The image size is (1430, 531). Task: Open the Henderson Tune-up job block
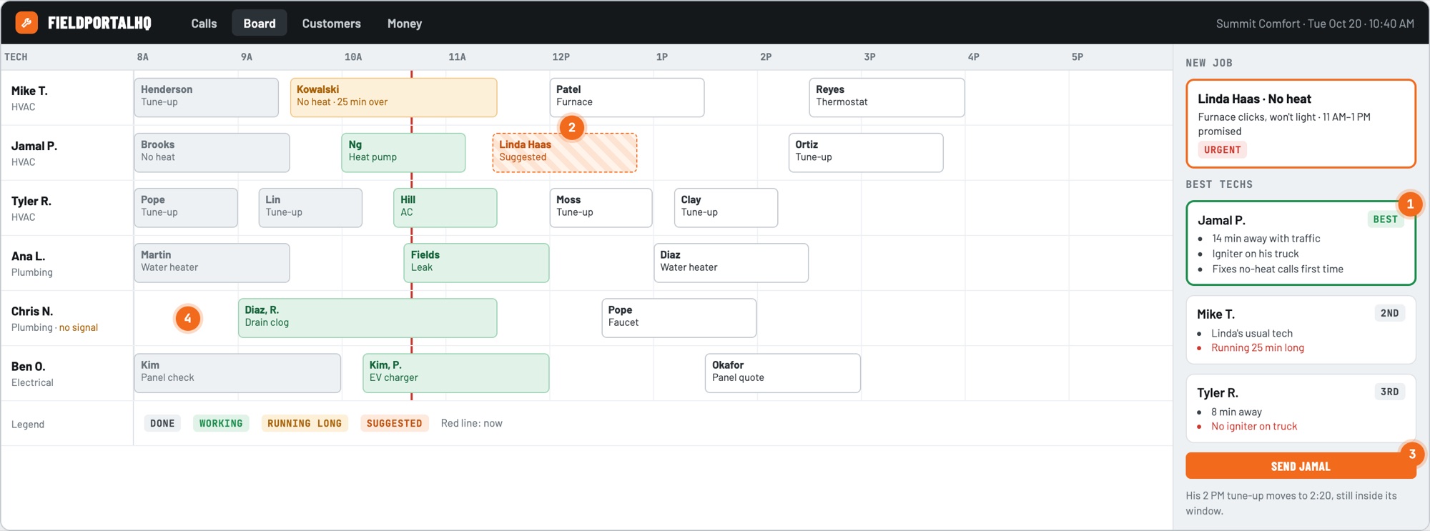pyautogui.click(x=206, y=97)
